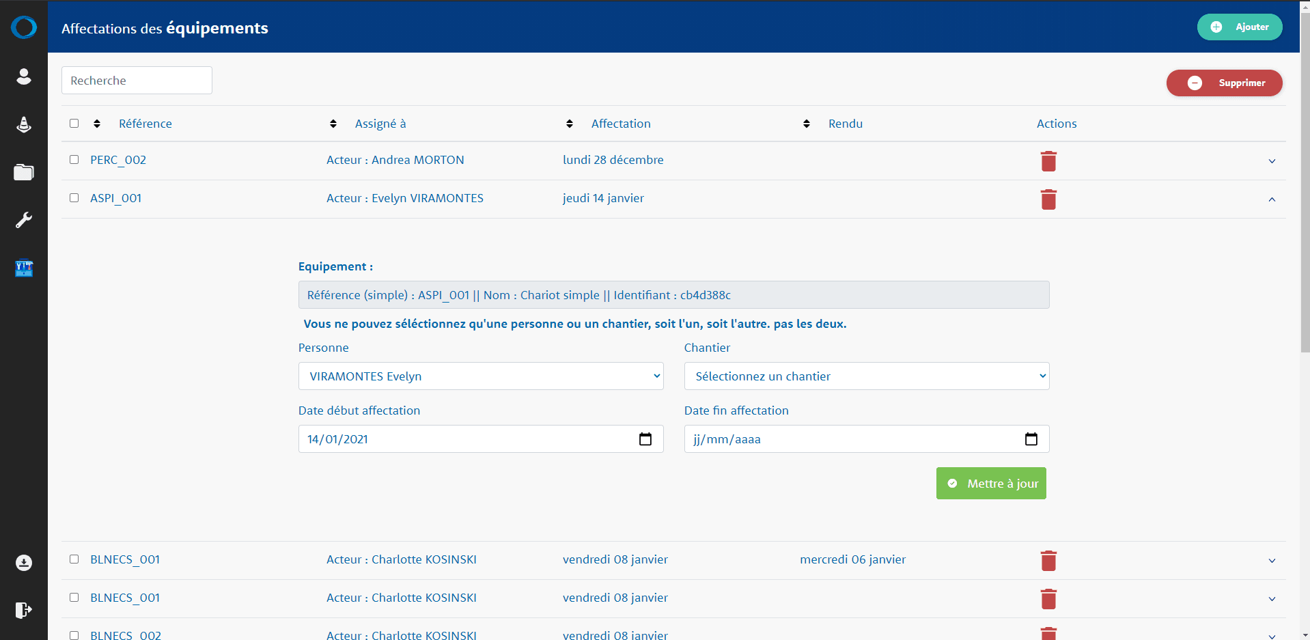The width and height of the screenshot is (1310, 640).
Task: Click the logout icon in sidebar
Action: [x=24, y=610]
